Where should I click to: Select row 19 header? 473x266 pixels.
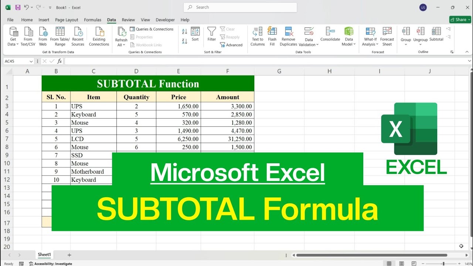(7, 239)
